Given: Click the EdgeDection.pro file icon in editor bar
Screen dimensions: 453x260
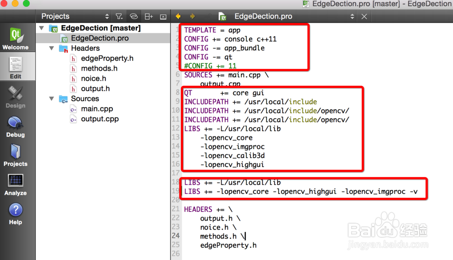Looking at the screenshot, I should [222, 16].
